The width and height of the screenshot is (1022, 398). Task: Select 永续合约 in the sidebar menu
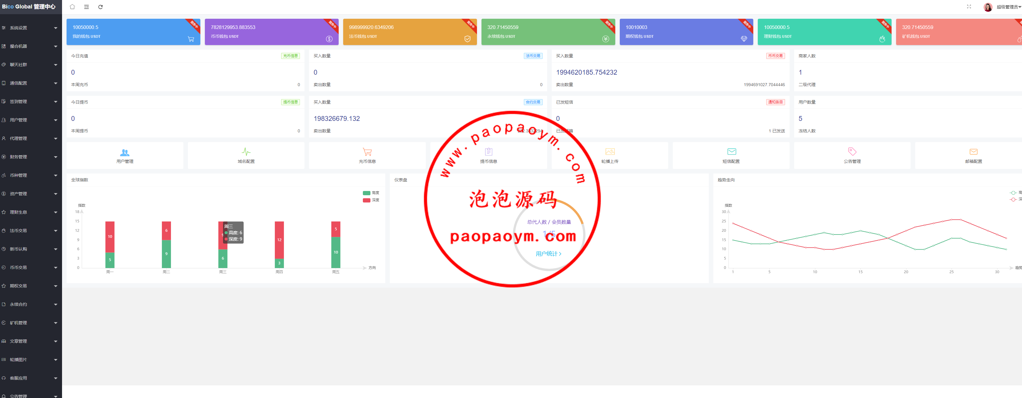point(31,304)
